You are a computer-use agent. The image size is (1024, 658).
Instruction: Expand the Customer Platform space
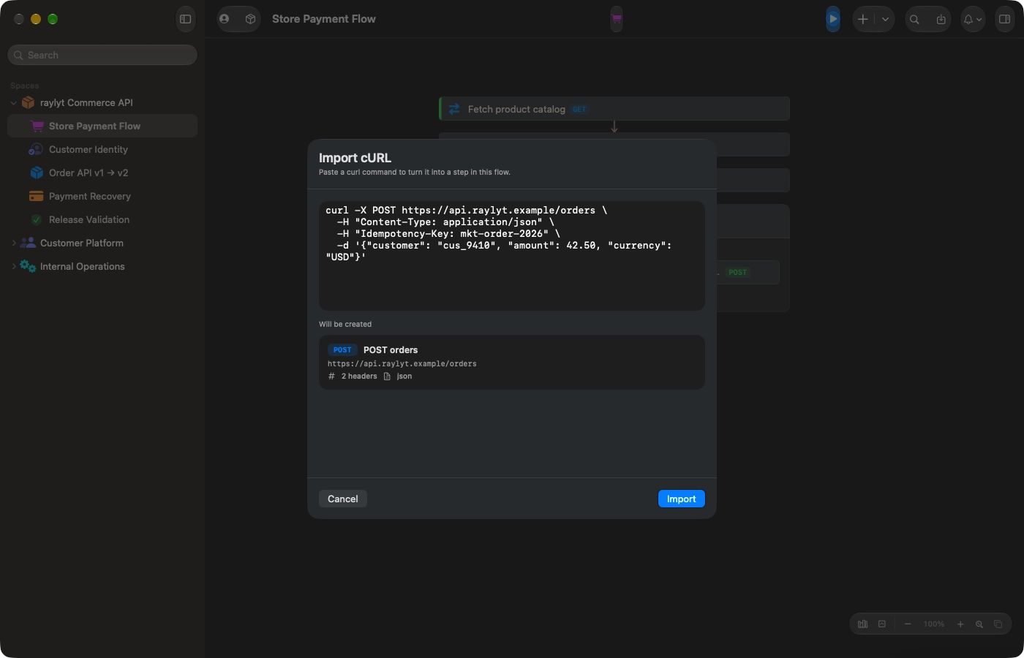(x=14, y=243)
